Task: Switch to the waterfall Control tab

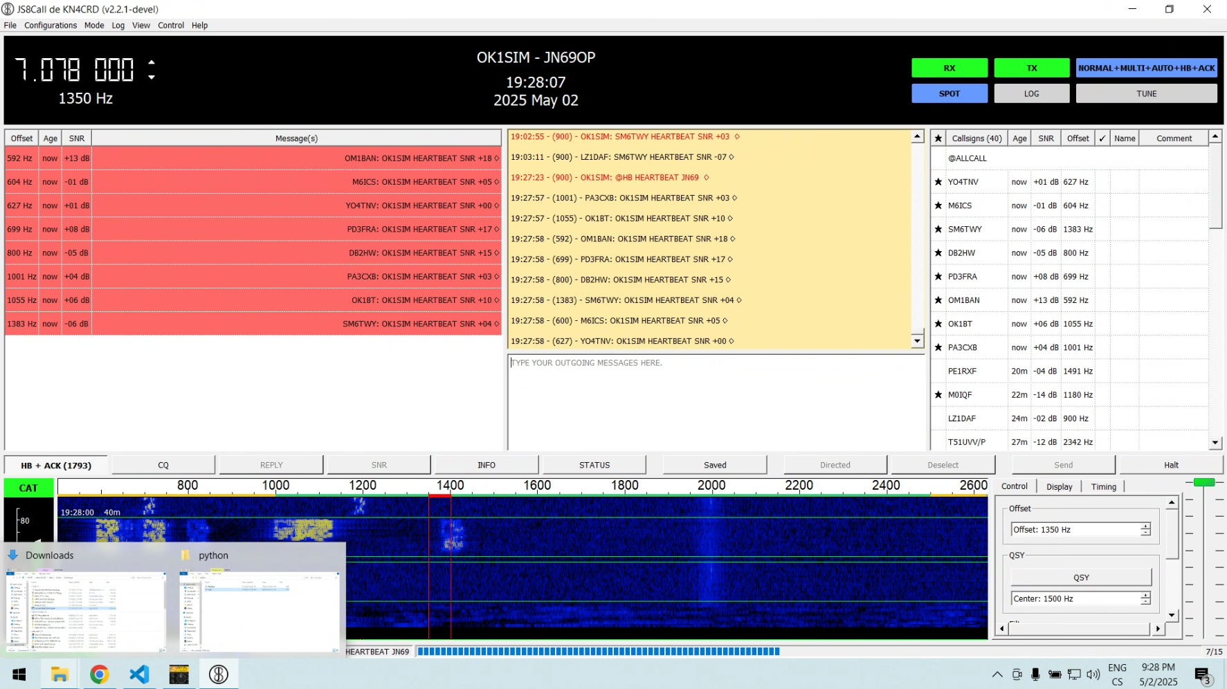Action: pos(1015,486)
